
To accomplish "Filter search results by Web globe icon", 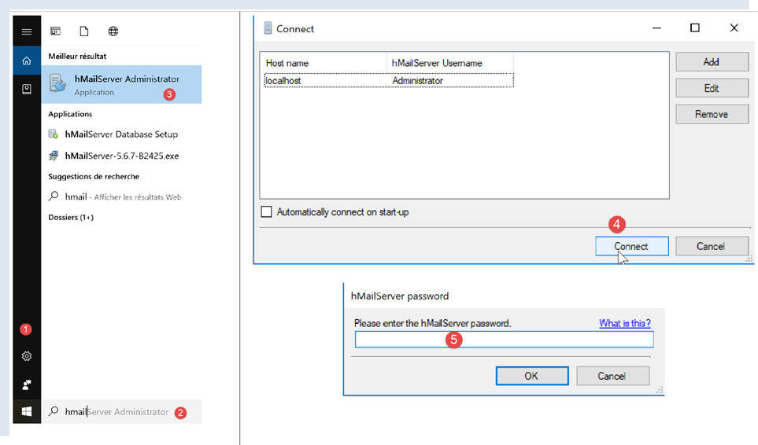I will [x=113, y=31].
